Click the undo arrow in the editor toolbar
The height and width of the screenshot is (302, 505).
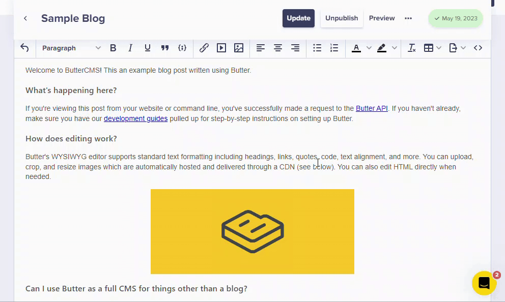click(24, 48)
